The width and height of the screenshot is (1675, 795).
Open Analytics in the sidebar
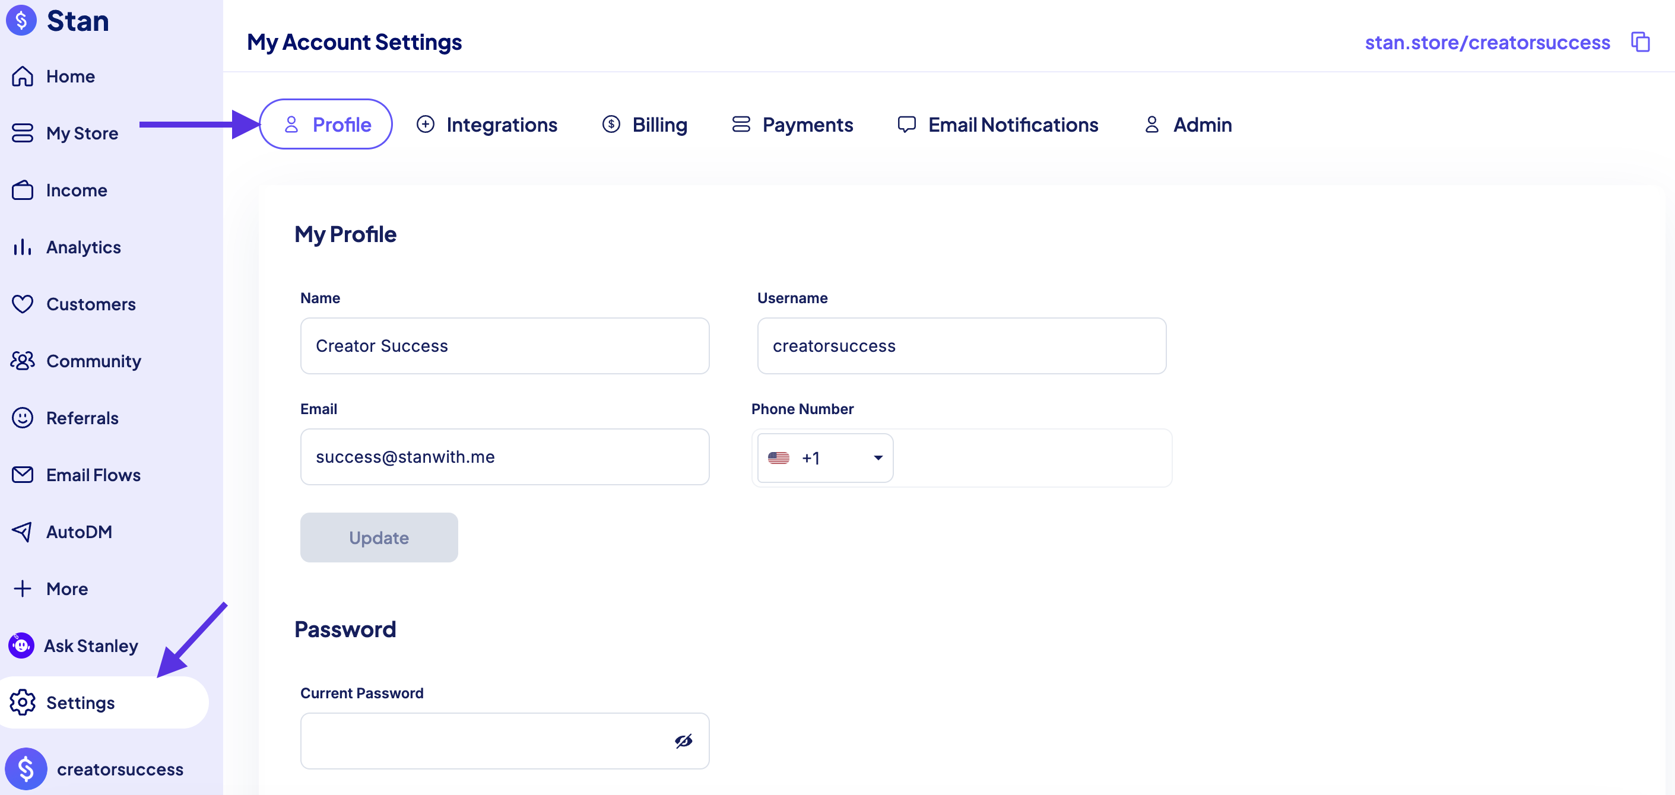[83, 247]
